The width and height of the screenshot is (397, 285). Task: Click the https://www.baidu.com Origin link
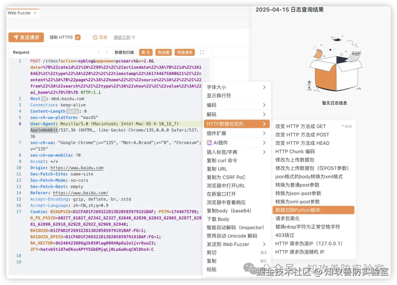click(77, 168)
